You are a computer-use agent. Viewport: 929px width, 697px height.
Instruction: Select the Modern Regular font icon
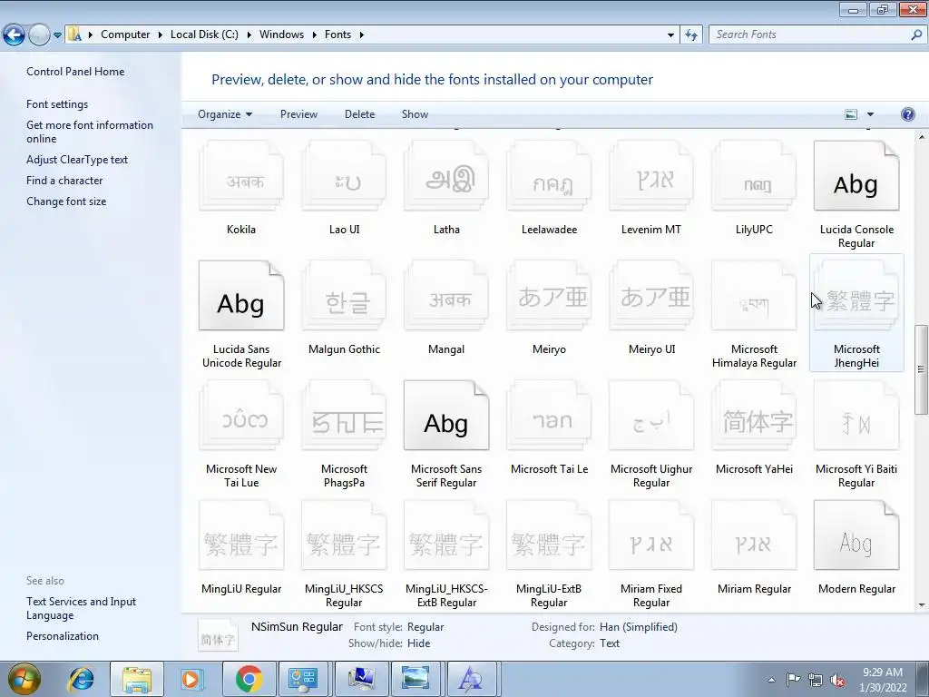[x=856, y=535]
